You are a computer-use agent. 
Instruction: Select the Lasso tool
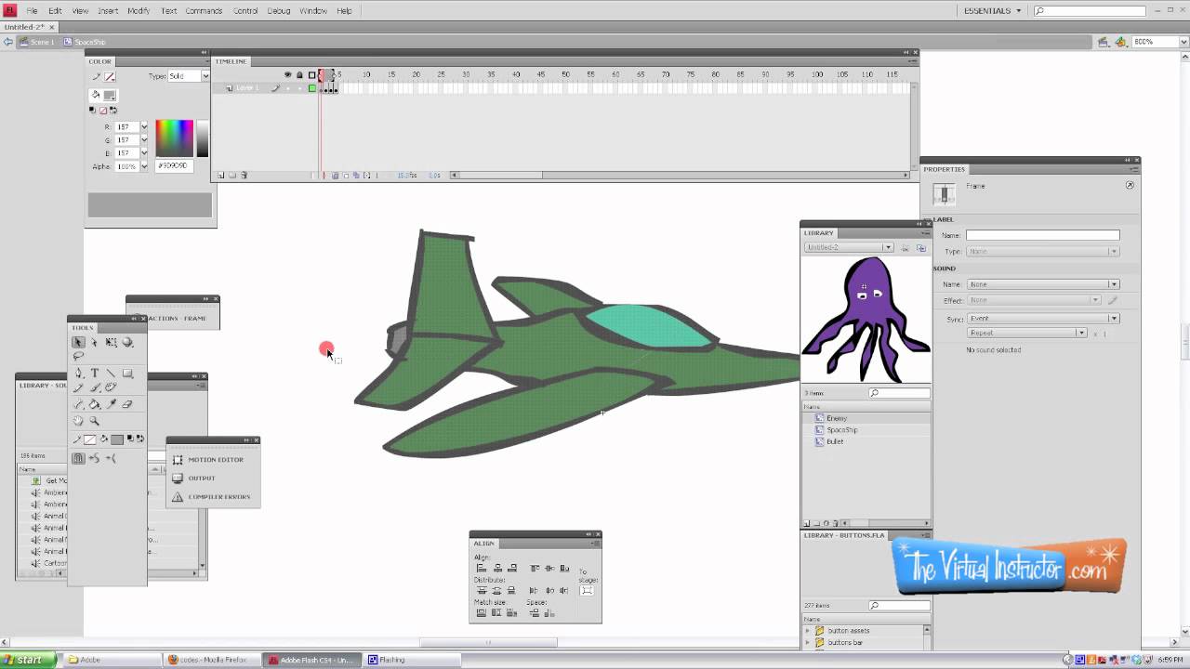coord(78,356)
